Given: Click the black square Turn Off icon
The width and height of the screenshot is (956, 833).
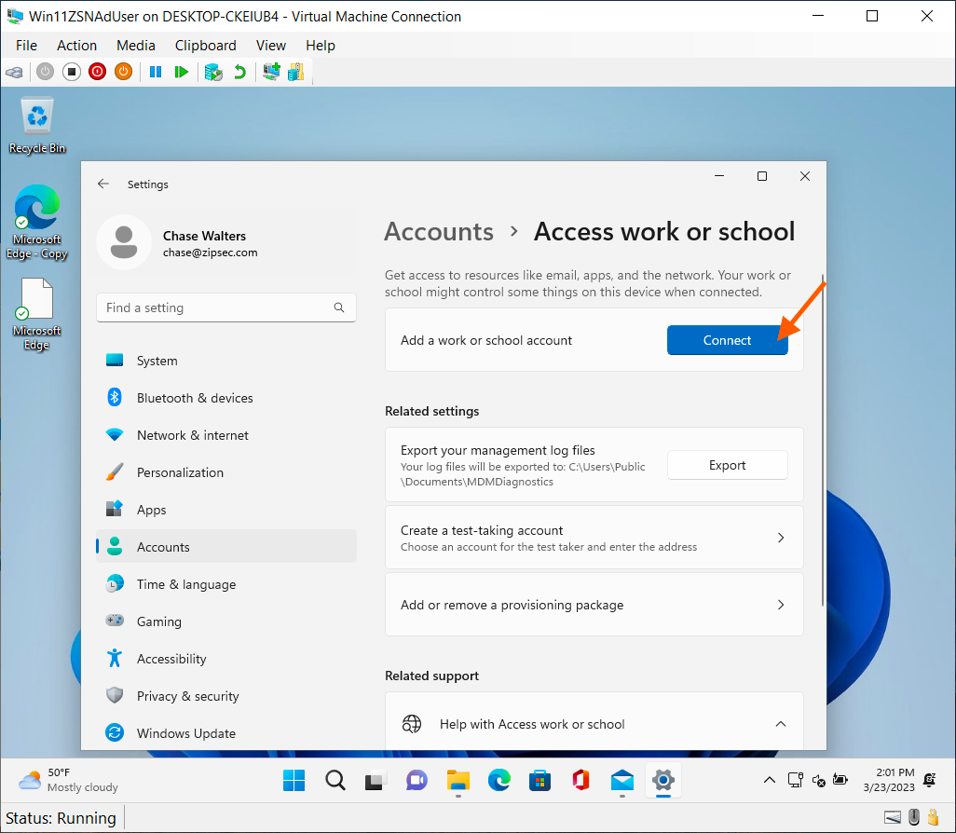Looking at the screenshot, I should (x=71, y=72).
